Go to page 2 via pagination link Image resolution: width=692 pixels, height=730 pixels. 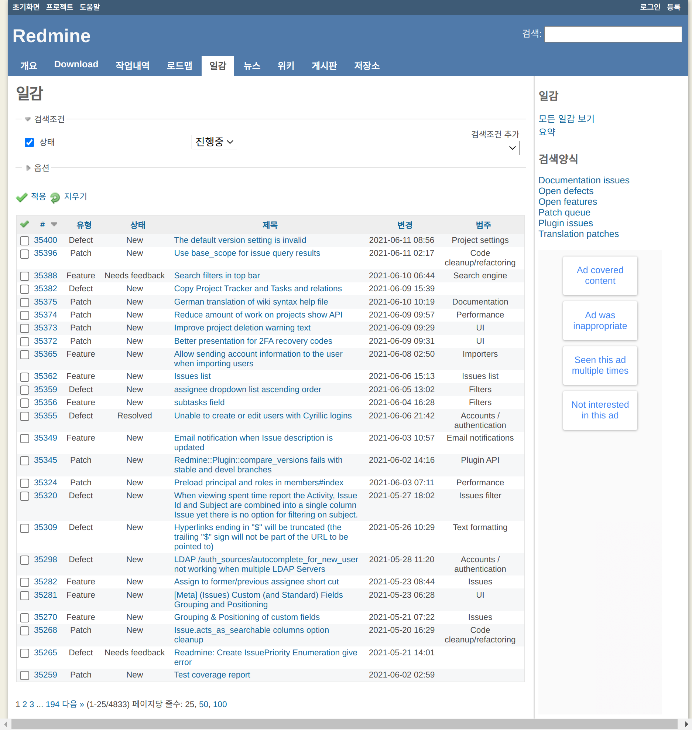click(x=25, y=704)
